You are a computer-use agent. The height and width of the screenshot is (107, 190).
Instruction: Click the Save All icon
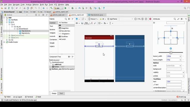pos(5,8)
